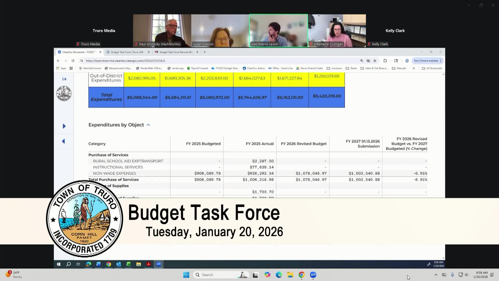The width and height of the screenshot is (499, 281).
Task: Switch to the Budget Task Force Truro tab
Action: 127,52
